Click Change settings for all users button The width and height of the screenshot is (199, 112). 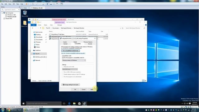click(71, 85)
